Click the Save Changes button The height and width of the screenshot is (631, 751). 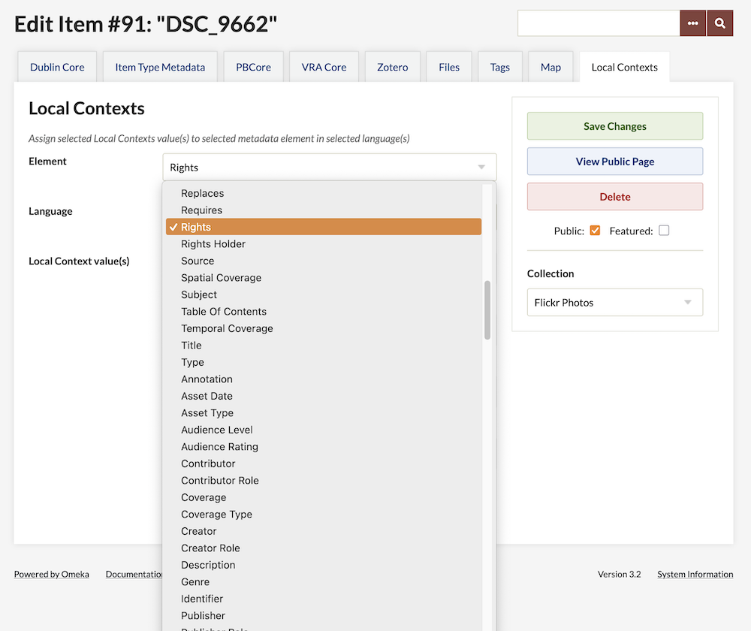point(614,126)
